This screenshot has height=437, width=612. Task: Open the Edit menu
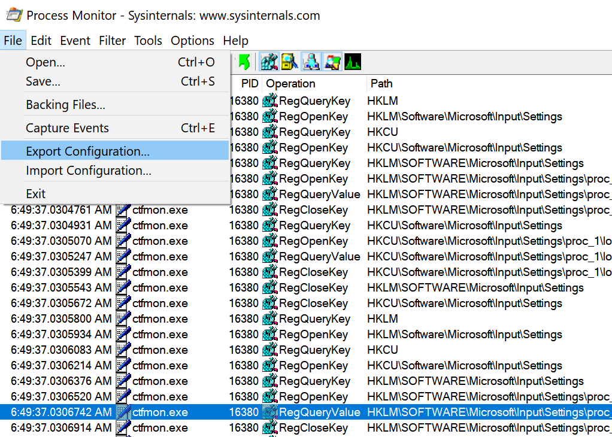[x=41, y=41]
